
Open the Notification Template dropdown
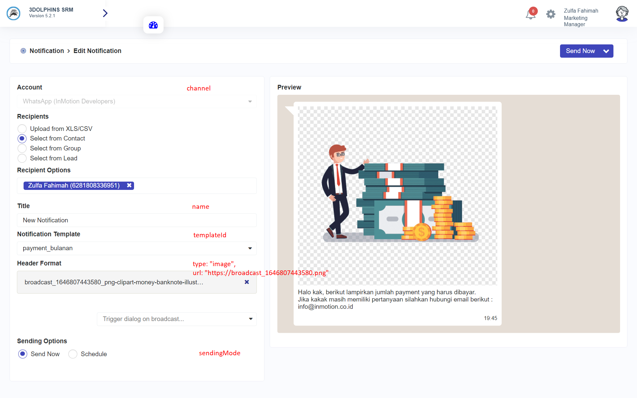click(x=137, y=248)
